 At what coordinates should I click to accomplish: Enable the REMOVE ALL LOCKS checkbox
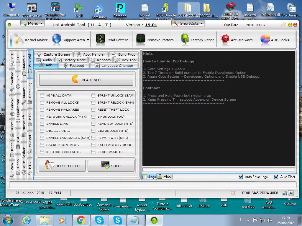click(x=42, y=102)
